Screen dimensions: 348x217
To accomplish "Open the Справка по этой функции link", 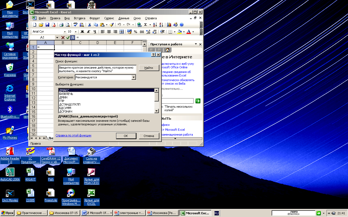I will (73, 135).
